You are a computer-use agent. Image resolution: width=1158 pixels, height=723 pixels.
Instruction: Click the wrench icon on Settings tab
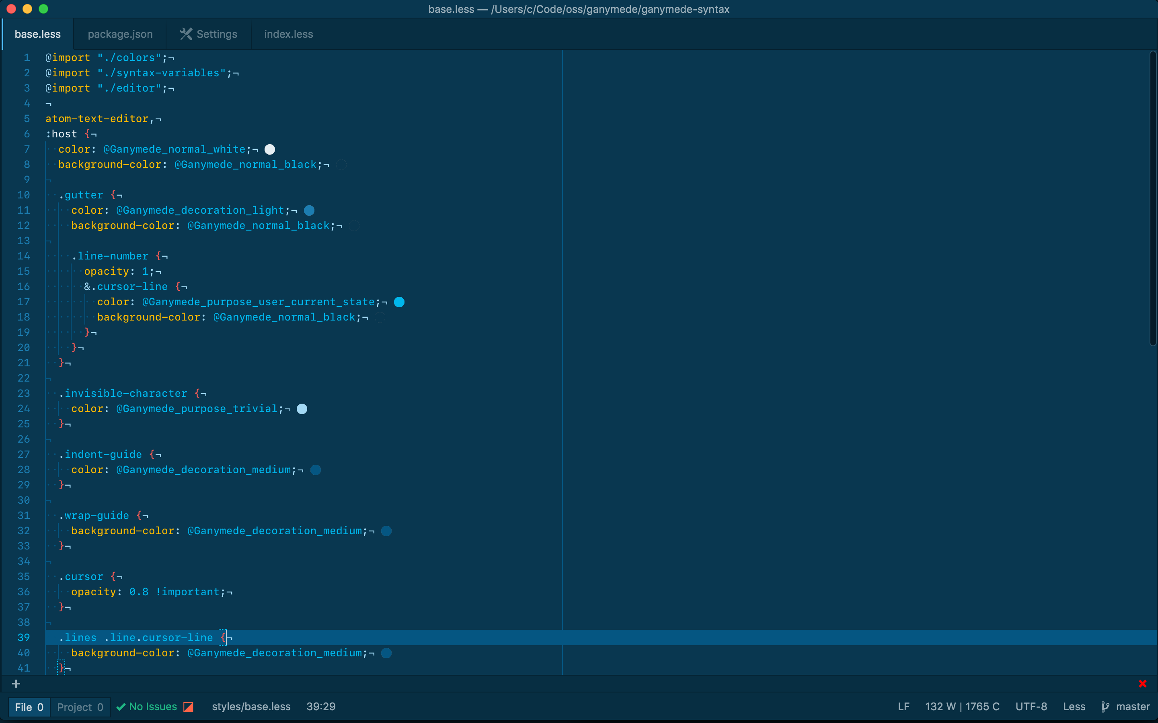[186, 34]
